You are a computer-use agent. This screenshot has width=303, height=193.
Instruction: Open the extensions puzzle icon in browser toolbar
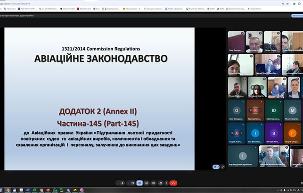point(299,3)
